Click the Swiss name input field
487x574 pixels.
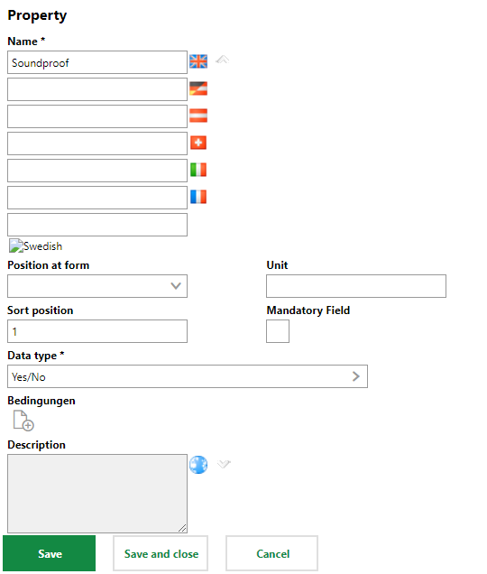point(97,143)
